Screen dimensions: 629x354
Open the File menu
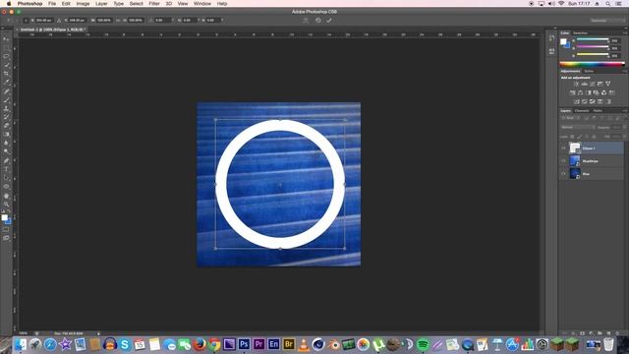(52, 4)
